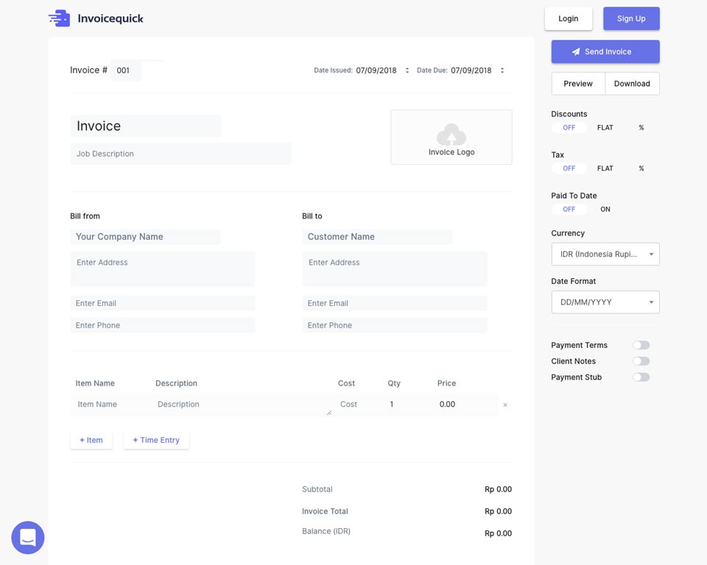Image resolution: width=707 pixels, height=565 pixels.
Task: Open the chat support bubble icon
Action: 28,538
